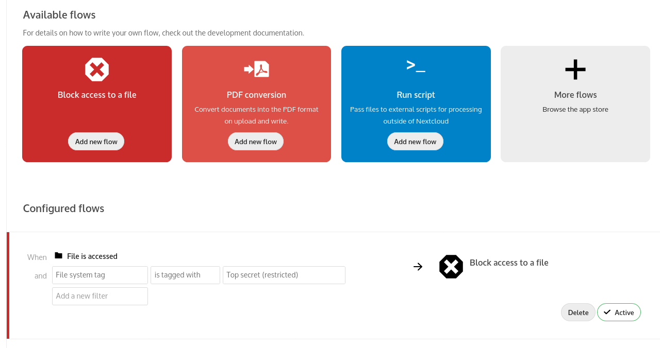Click the arrow icon between filter and action
This screenshot has height=348, width=660.
[x=418, y=267]
